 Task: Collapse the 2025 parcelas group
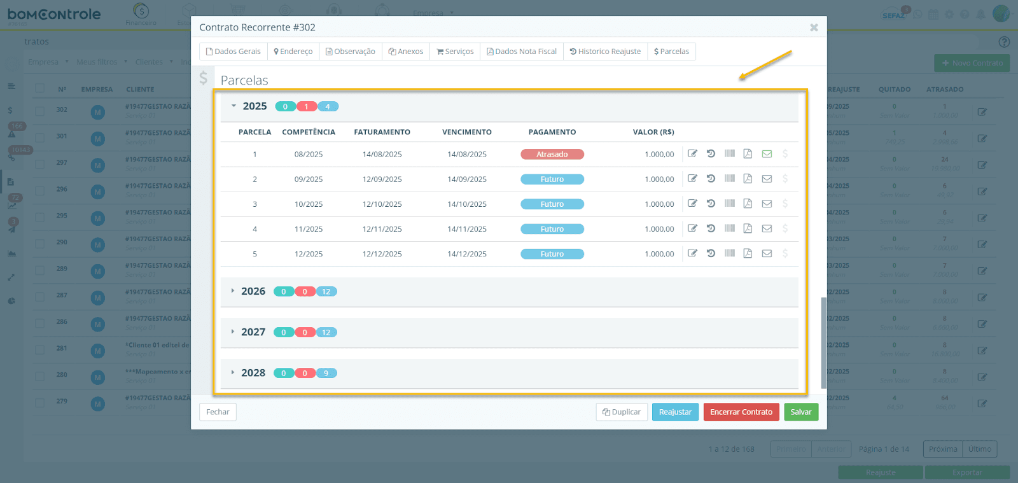(234, 106)
